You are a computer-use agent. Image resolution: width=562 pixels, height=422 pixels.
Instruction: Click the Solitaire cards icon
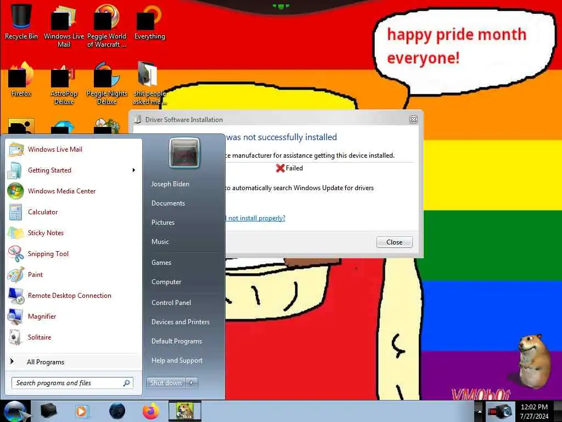(15, 337)
